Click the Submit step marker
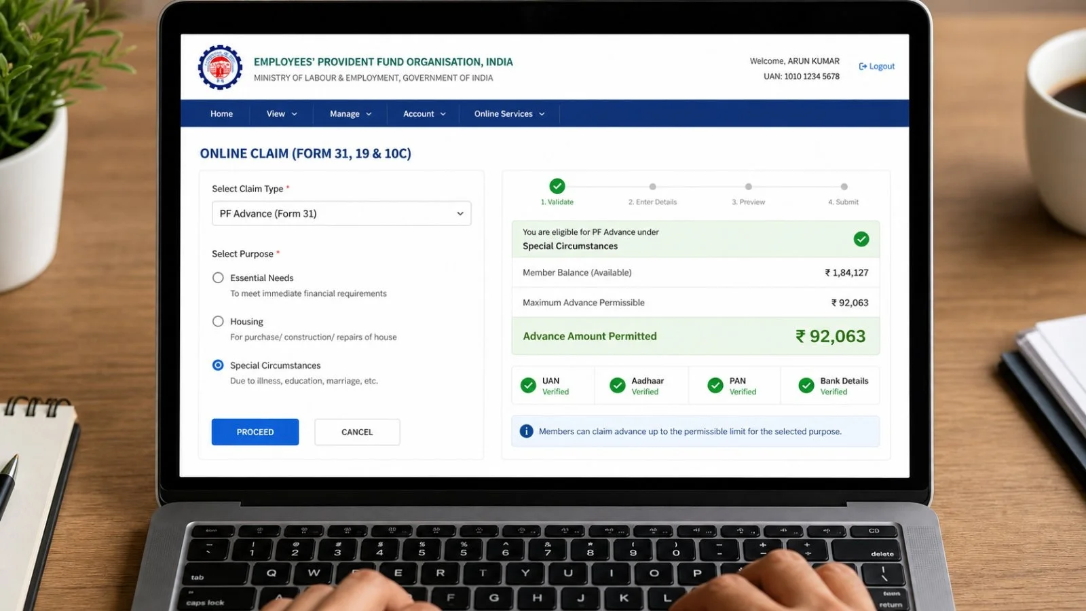Image resolution: width=1086 pixels, height=611 pixels. 844,187
